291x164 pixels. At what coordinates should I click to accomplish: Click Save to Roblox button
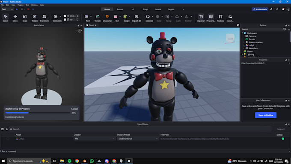click(266, 115)
